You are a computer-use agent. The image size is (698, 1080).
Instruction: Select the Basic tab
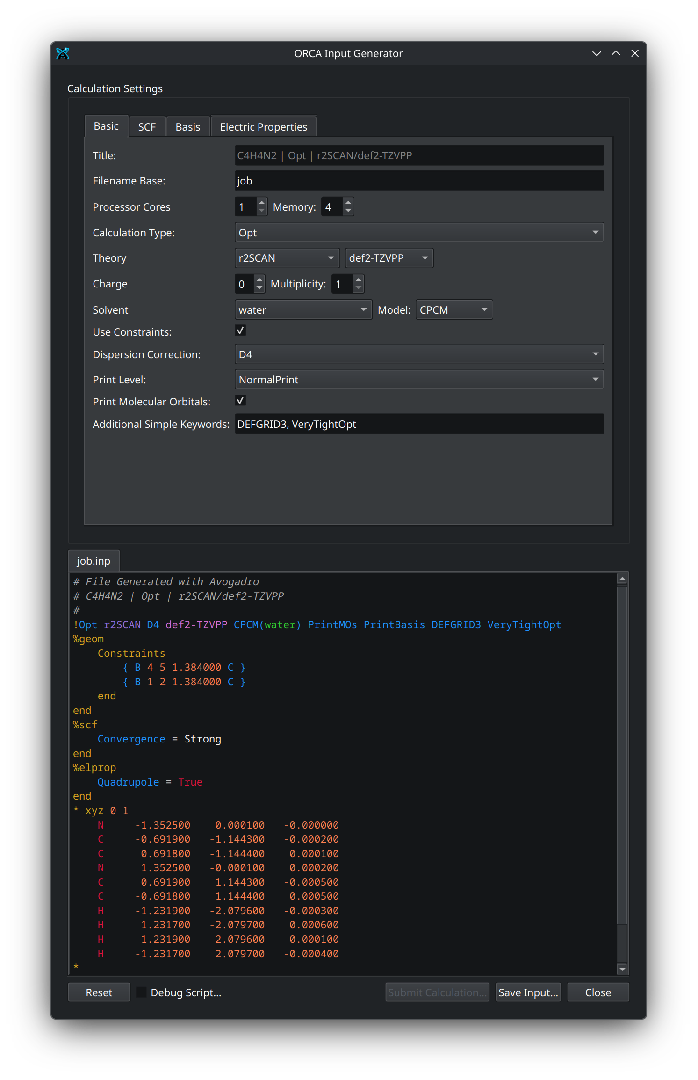click(x=106, y=126)
